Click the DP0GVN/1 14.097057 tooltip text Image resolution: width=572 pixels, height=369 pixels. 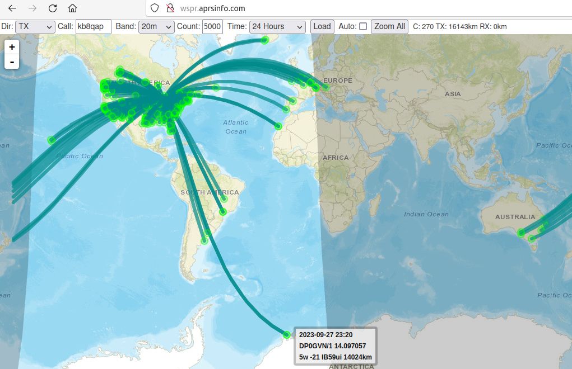332,346
